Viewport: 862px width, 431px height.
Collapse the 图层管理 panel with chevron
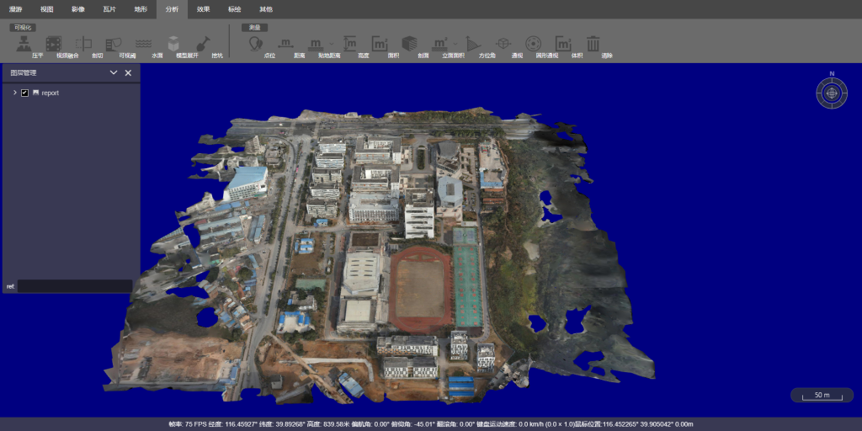point(114,72)
